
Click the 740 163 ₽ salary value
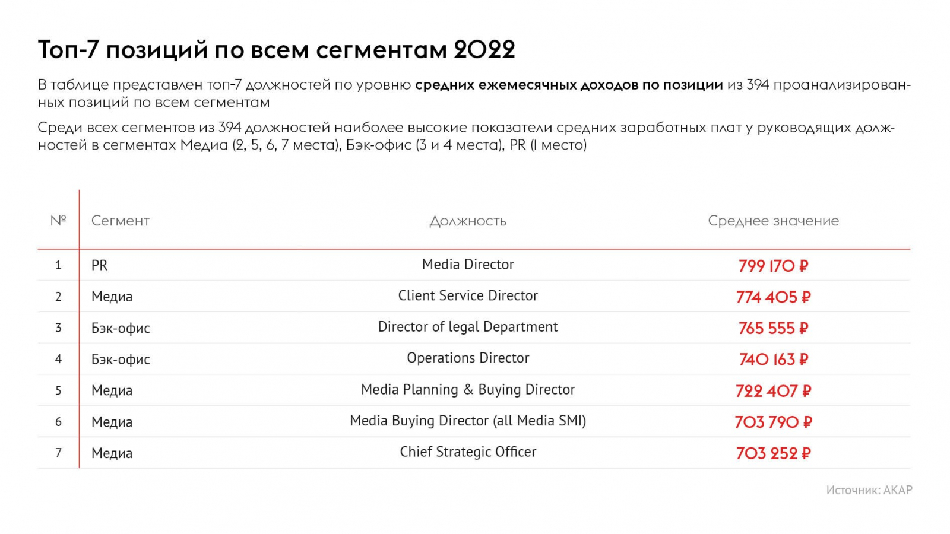coord(773,360)
